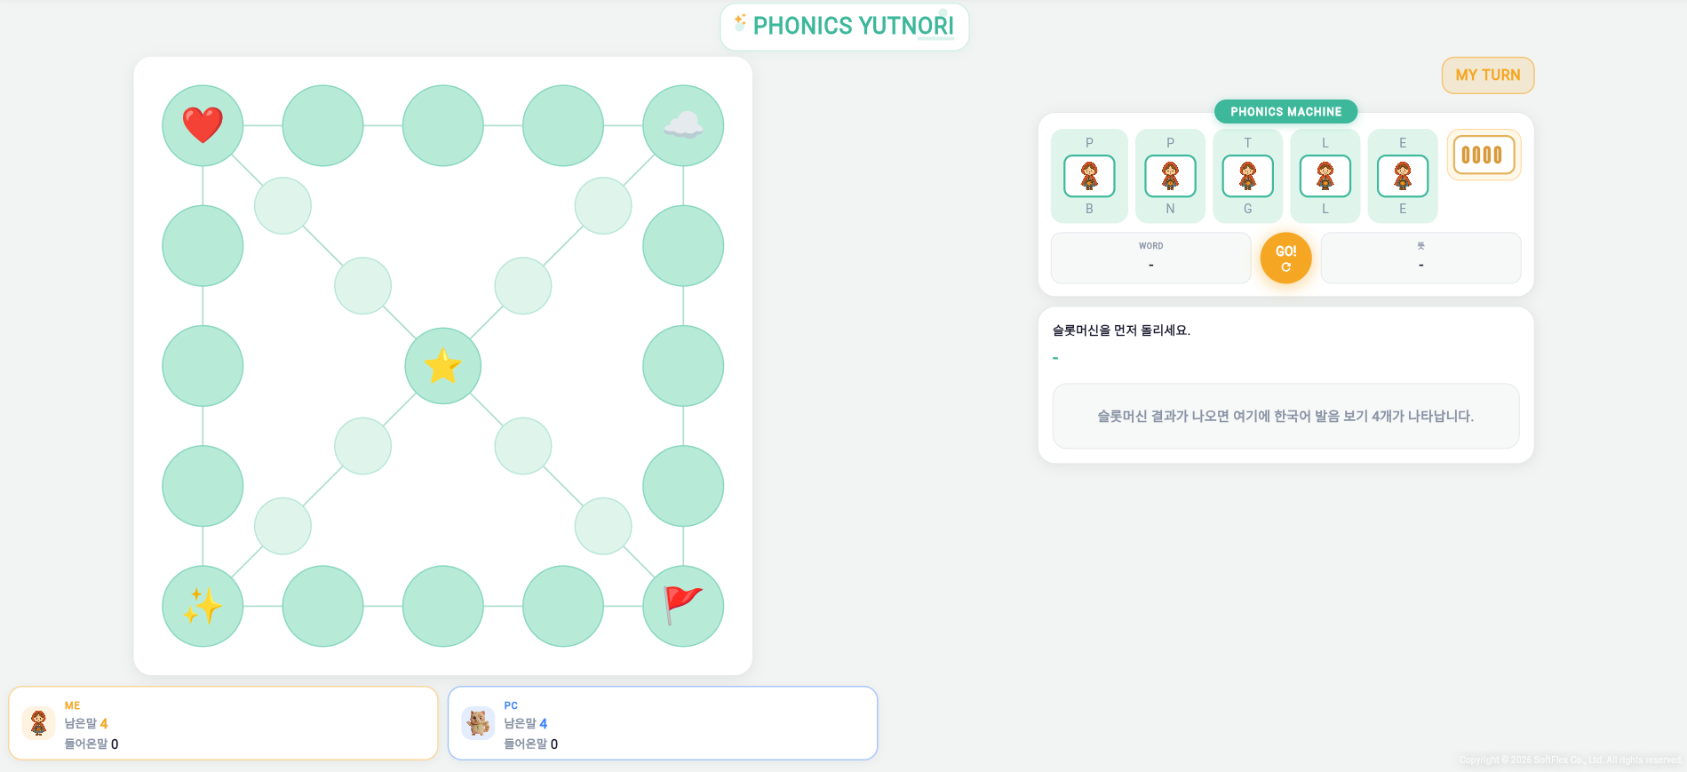Pull the slot machine lever icon

[1484, 155]
